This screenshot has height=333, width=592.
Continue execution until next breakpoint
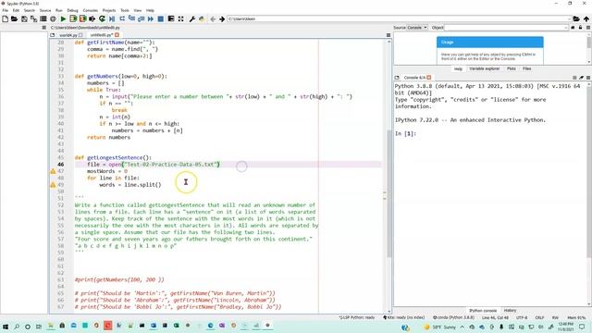tap(151, 18)
